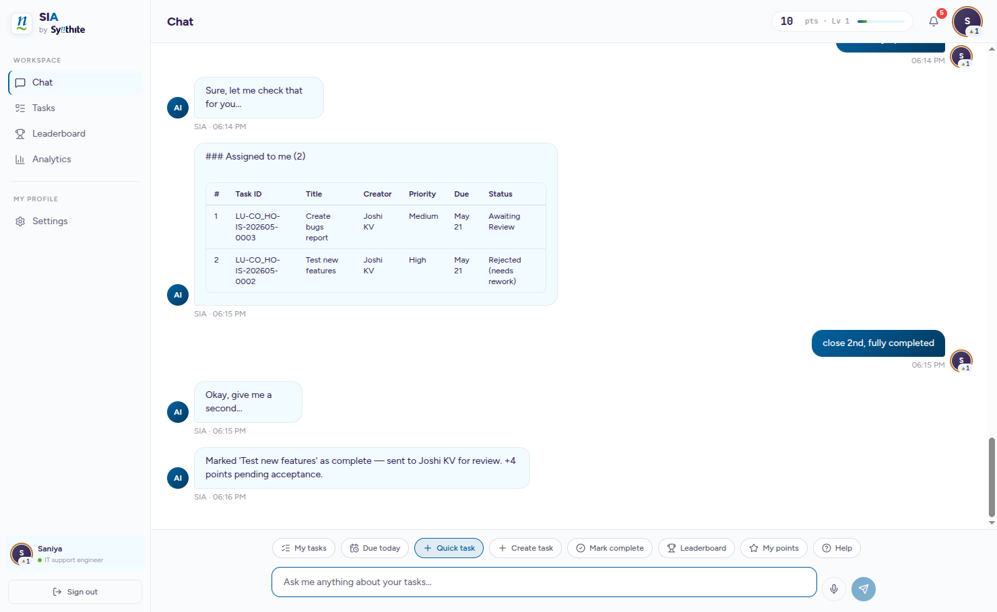Click the Status column header

pyautogui.click(x=501, y=194)
